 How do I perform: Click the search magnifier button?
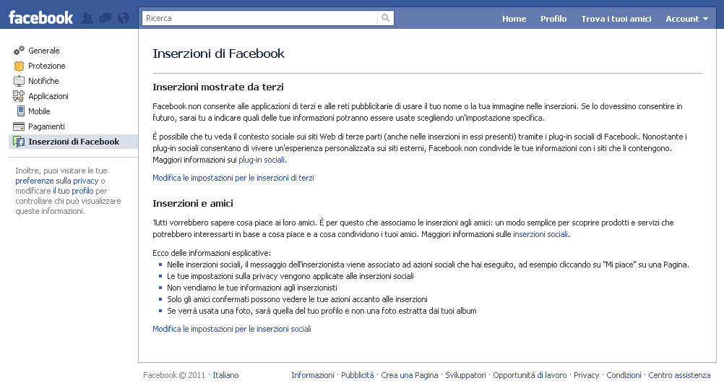coord(386,18)
